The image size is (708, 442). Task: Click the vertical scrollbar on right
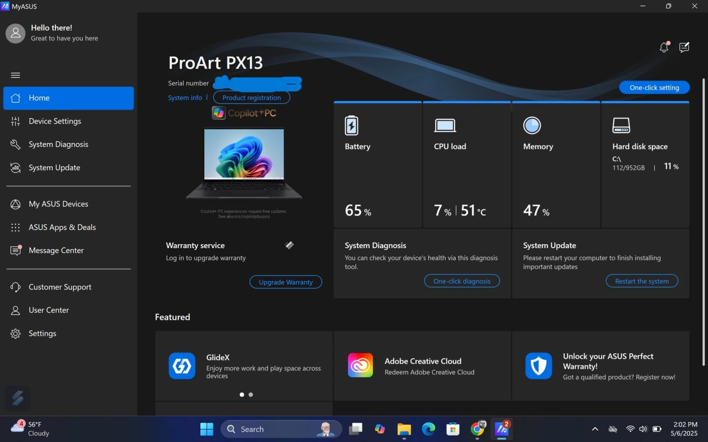[x=704, y=199]
